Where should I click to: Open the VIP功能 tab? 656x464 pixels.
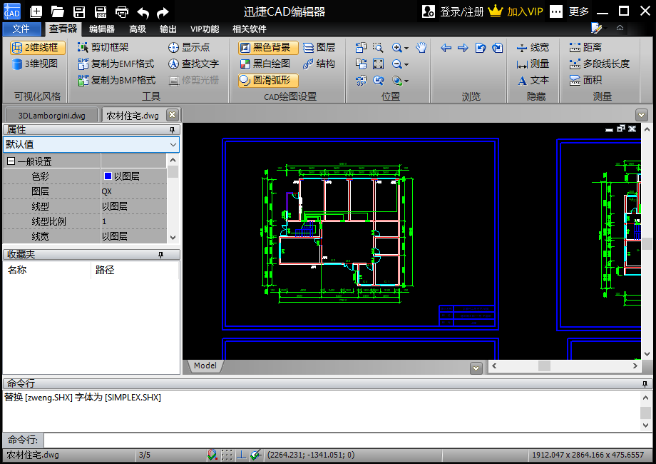[x=205, y=29]
